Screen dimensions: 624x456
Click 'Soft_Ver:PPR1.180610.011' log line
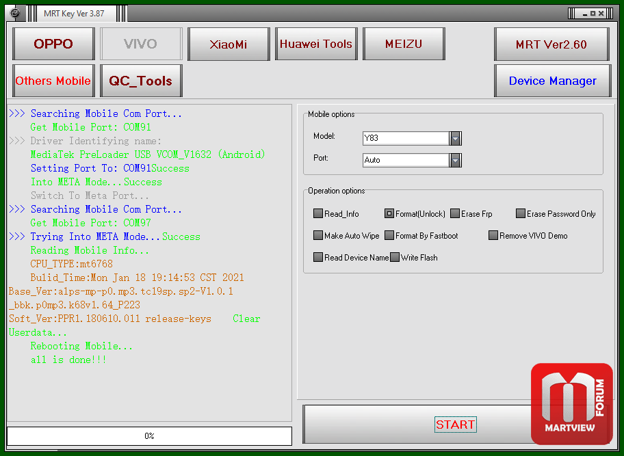pos(110,319)
